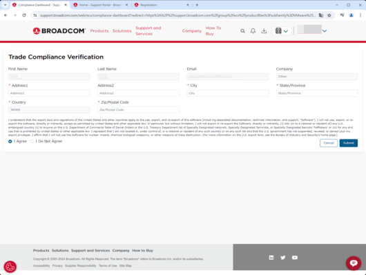The height and width of the screenshot is (275, 366).
Task: Click the footer Products link
Action: point(41,250)
